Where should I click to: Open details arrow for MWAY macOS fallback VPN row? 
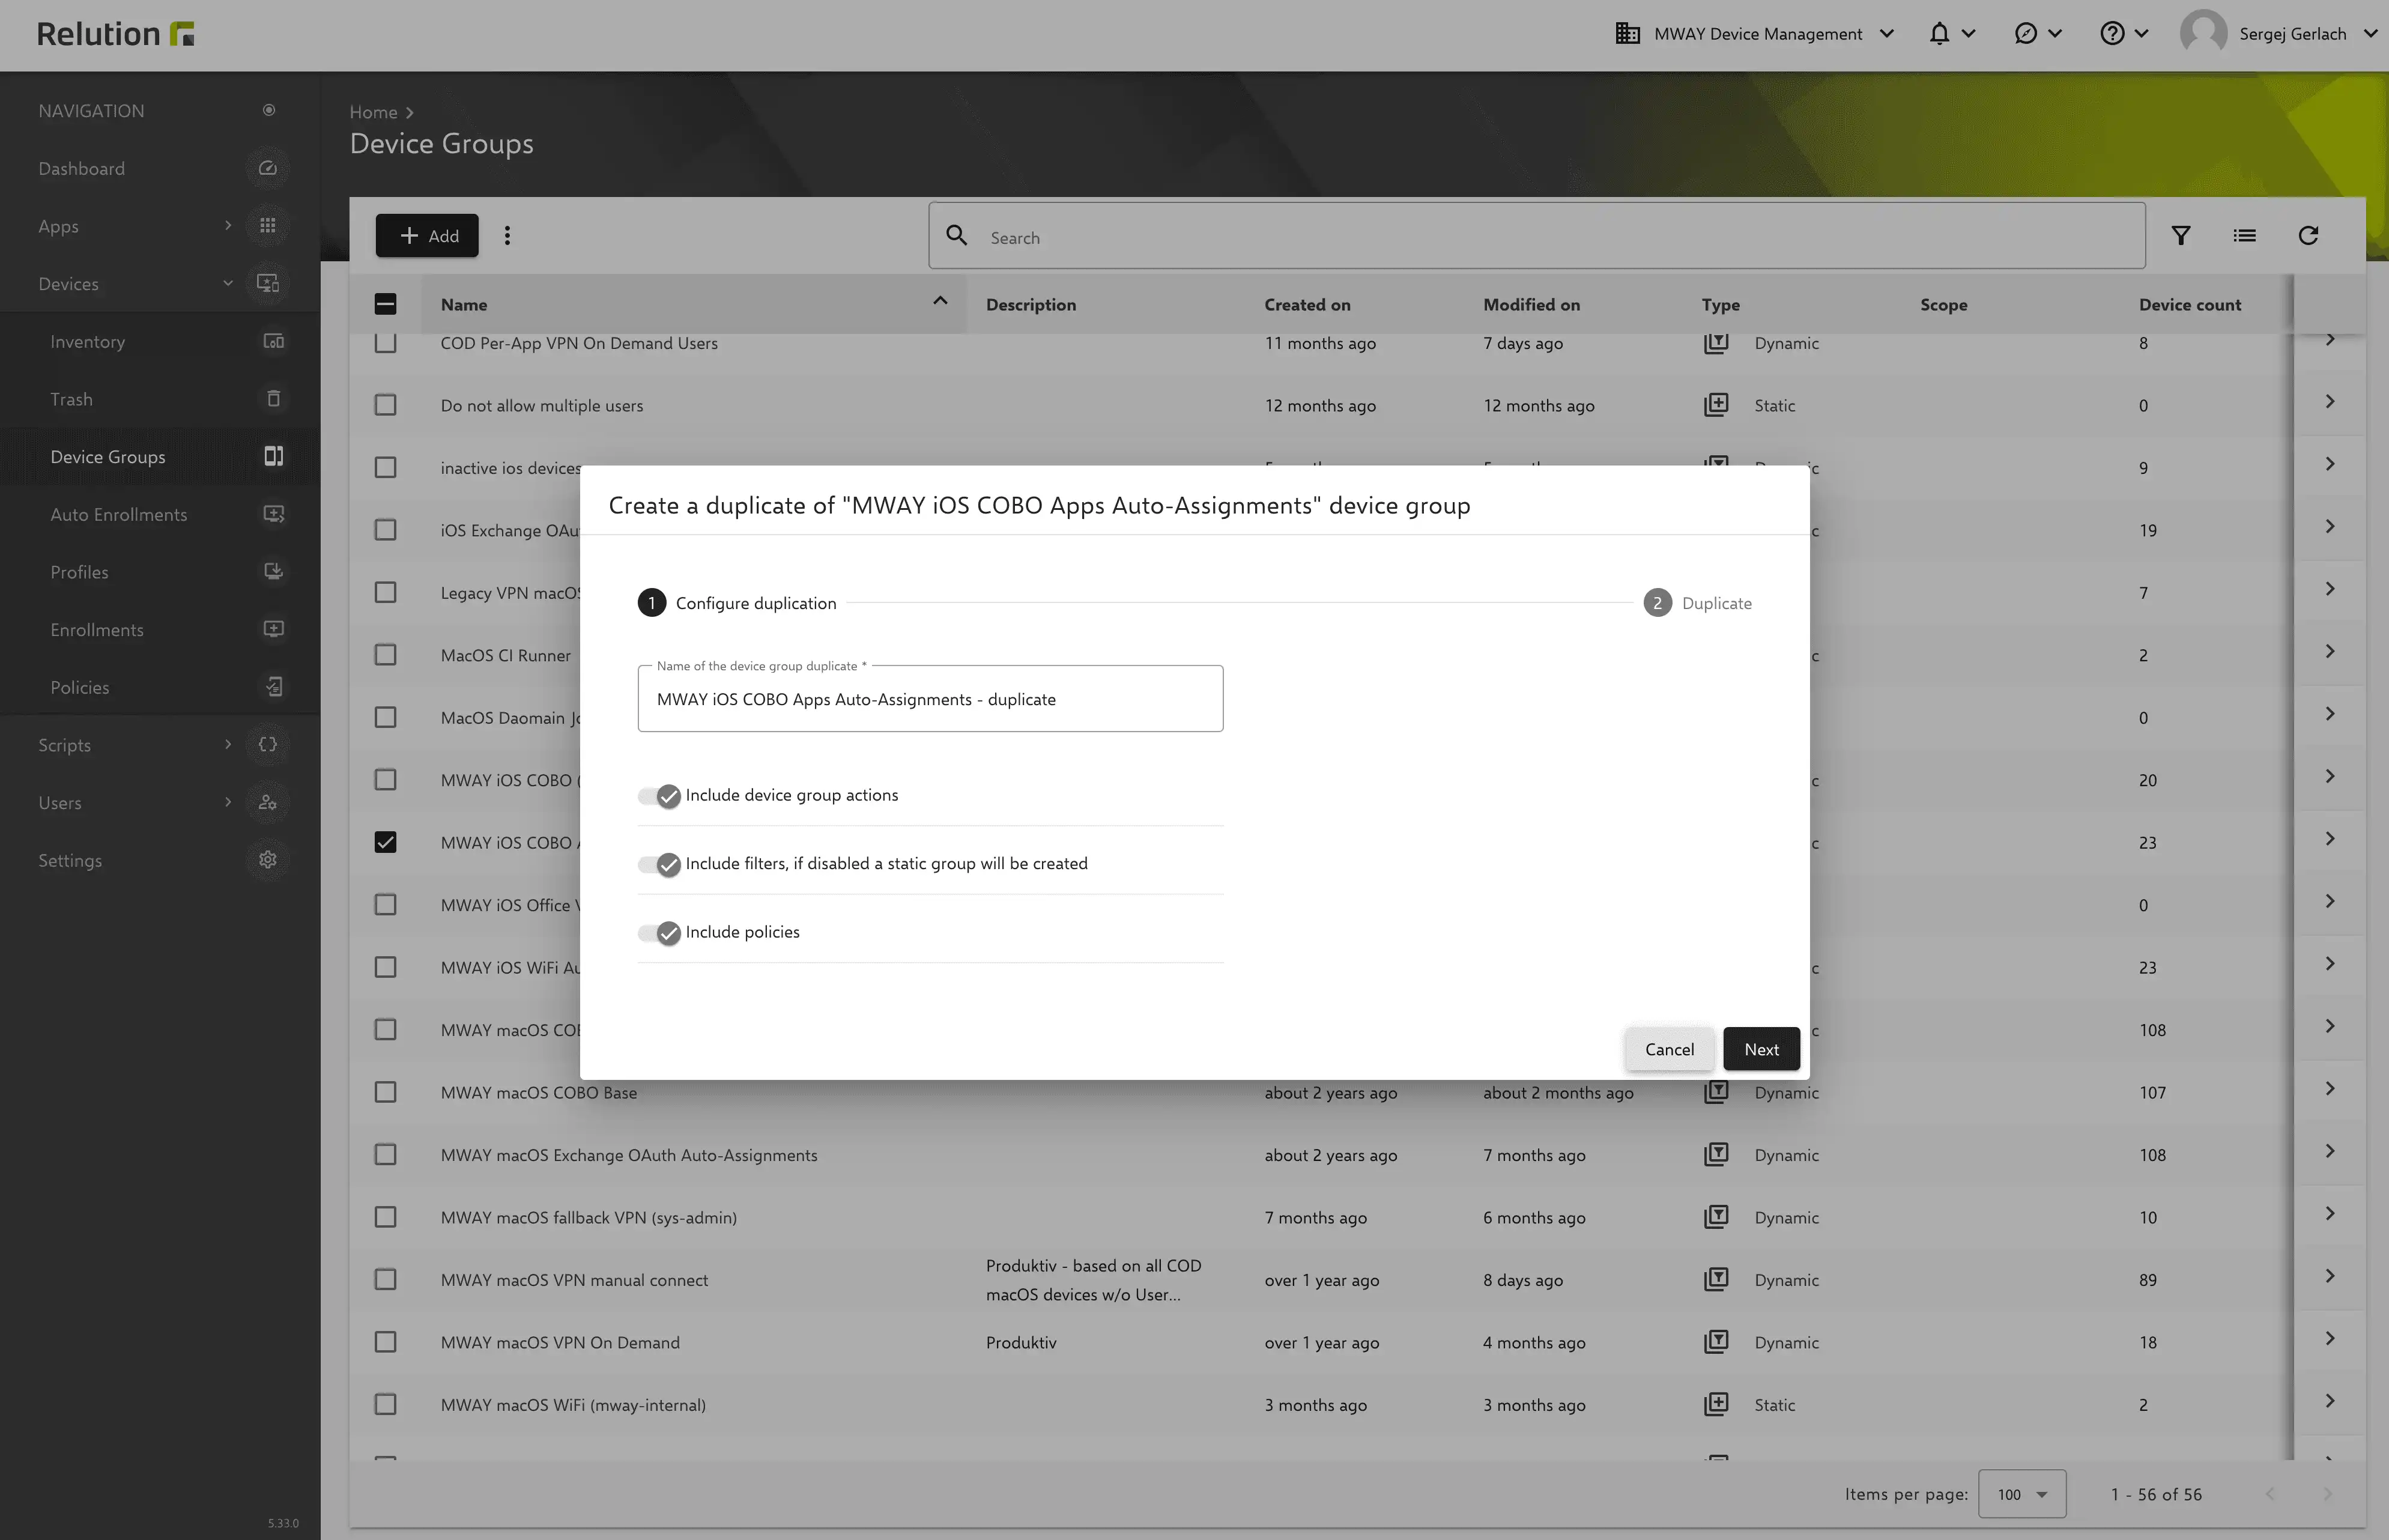tap(2330, 1214)
